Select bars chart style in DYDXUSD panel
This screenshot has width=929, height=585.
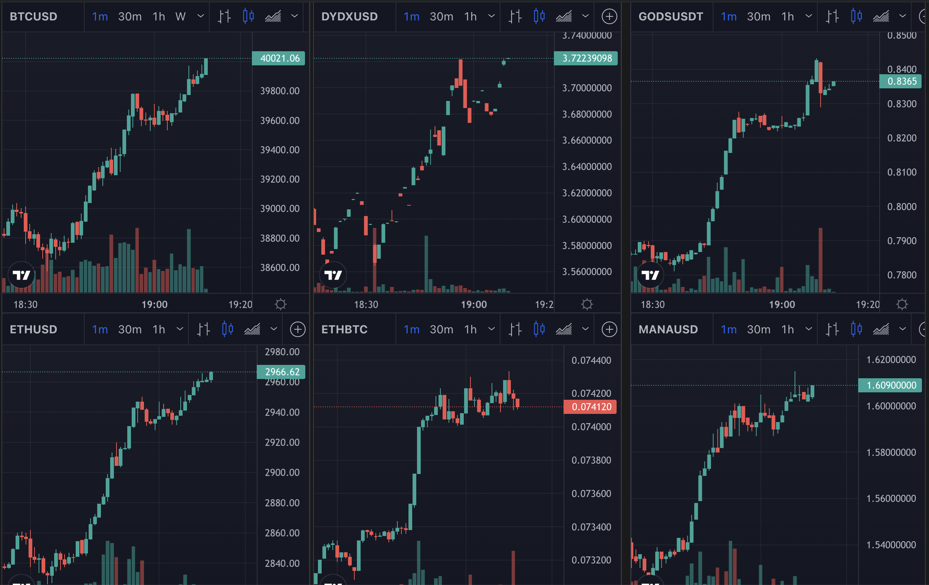coord(515,16)
